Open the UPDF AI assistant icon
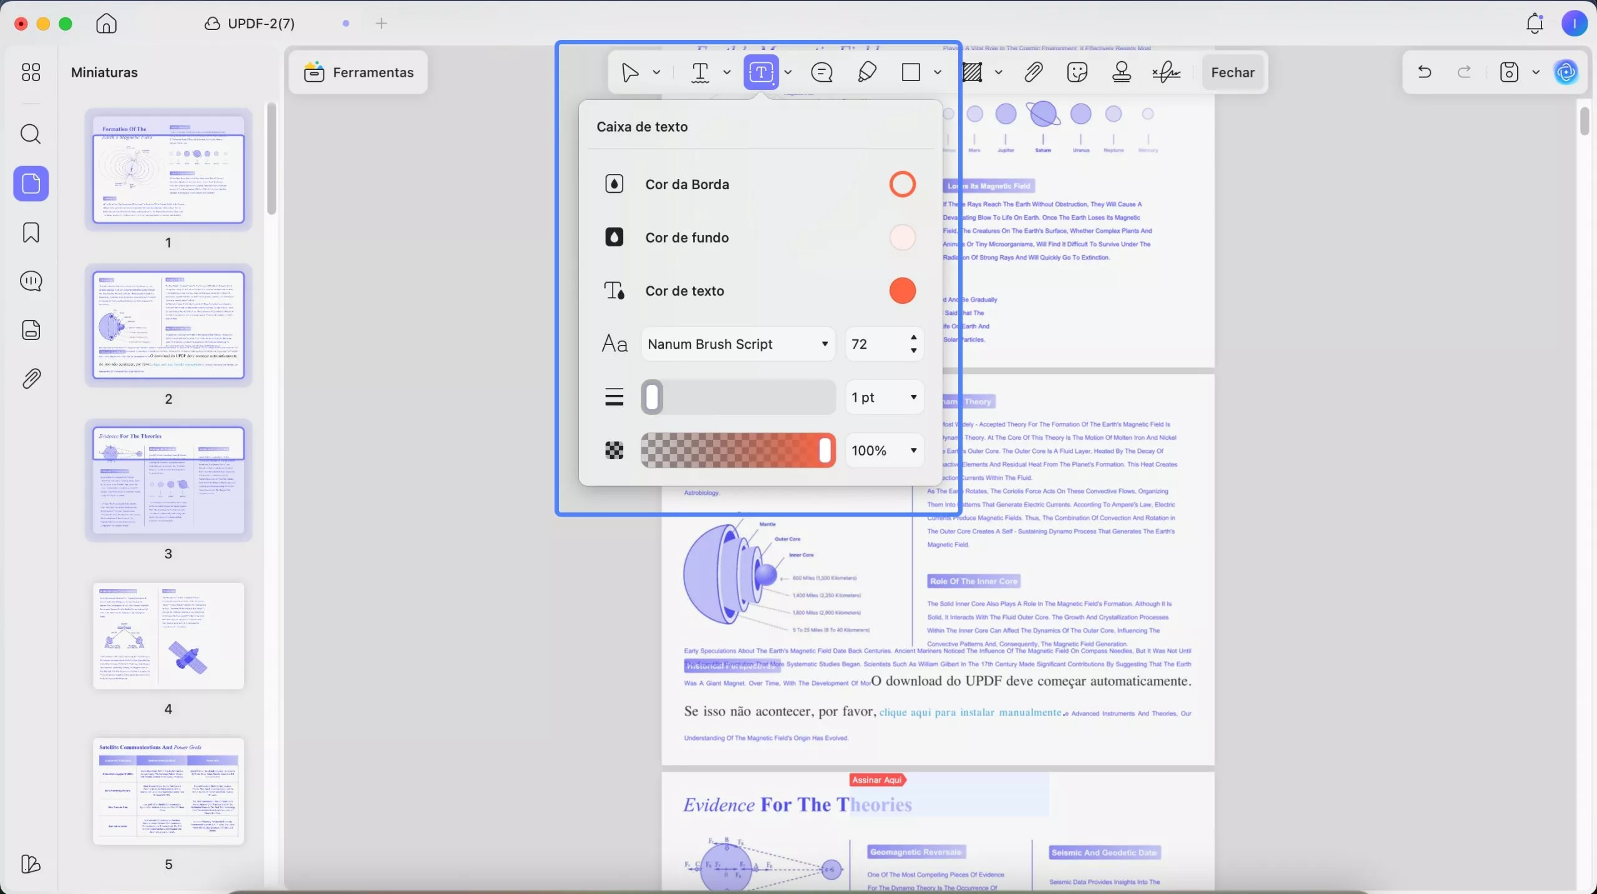Viewport: 1597px width, 894px height. 1566,72
